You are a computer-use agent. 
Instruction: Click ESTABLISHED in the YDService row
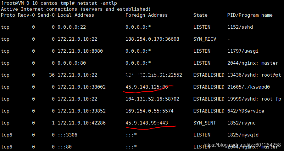pos(209,111)
